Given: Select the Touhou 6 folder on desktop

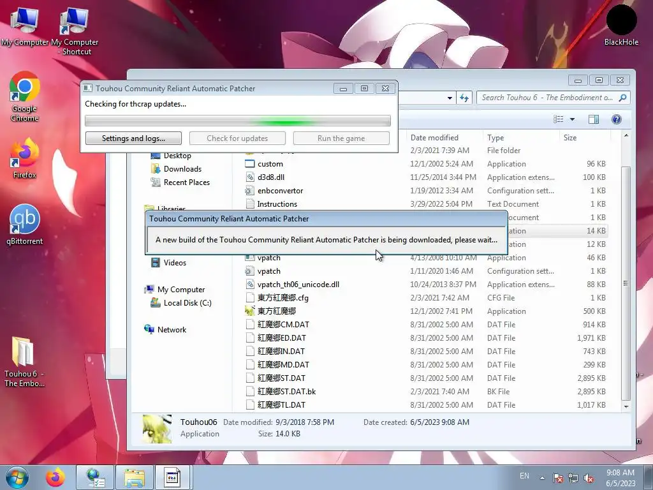Looking at the screenshot, I should click(24, 362).
